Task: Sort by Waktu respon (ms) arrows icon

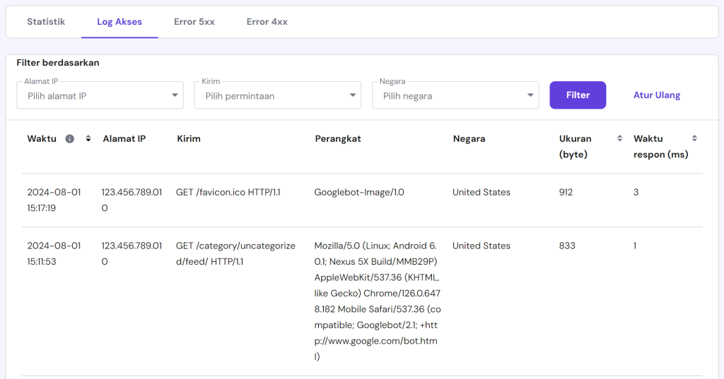Action: point(694,139)
